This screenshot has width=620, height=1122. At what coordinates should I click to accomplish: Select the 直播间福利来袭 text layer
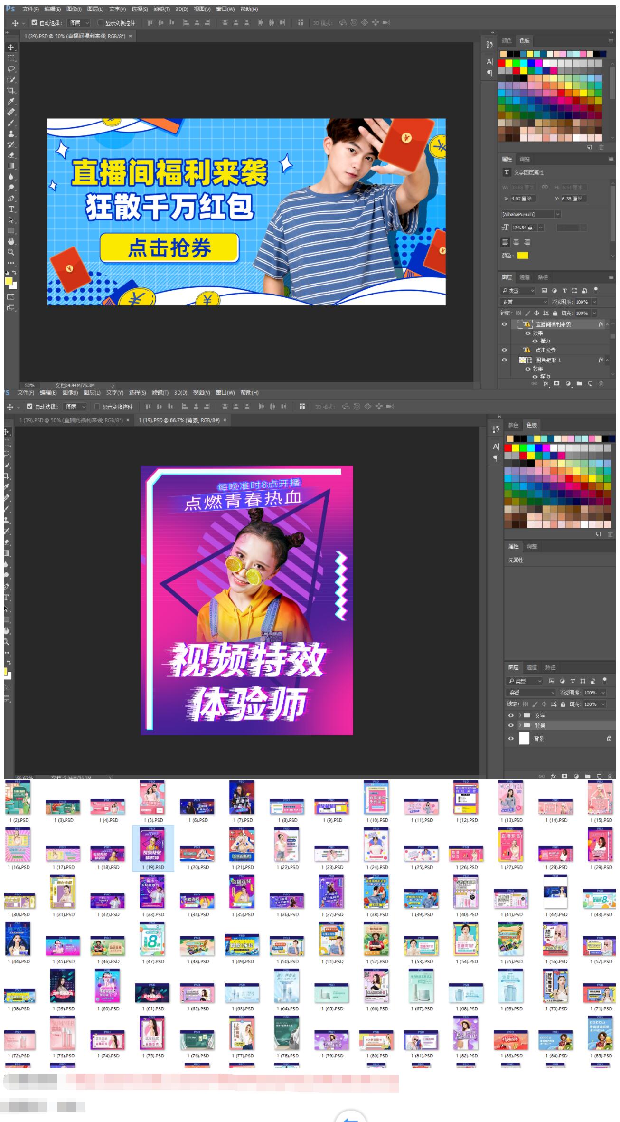(554, 324)
